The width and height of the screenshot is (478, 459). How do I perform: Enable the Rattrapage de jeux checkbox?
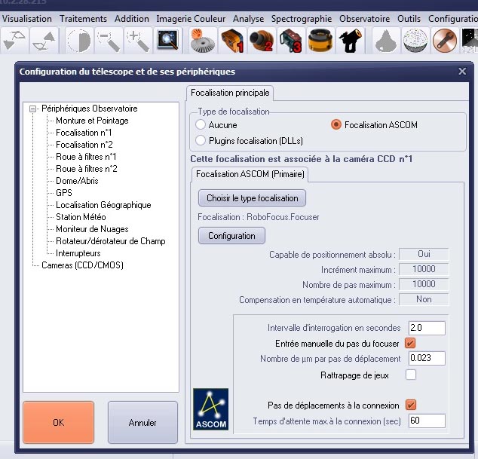pos(411,375)
